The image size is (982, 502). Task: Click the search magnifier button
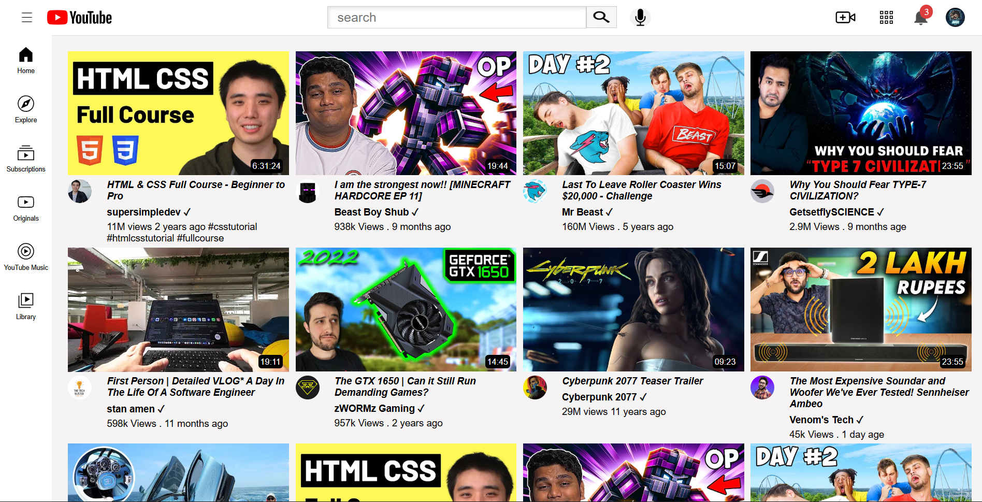click(601, 17)
